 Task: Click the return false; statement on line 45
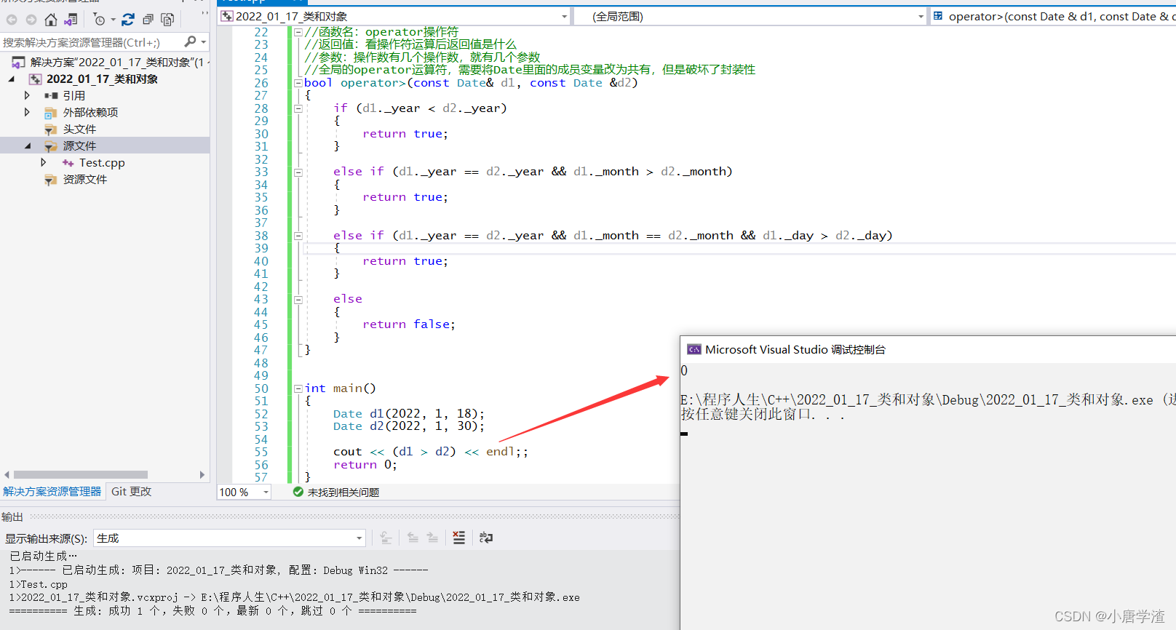[x=409, y=324]
